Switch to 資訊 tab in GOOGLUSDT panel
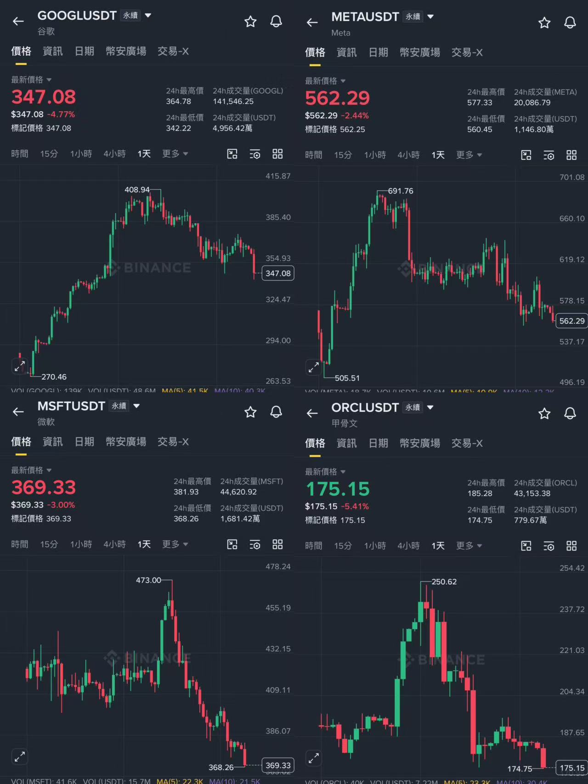 (53, 51)
